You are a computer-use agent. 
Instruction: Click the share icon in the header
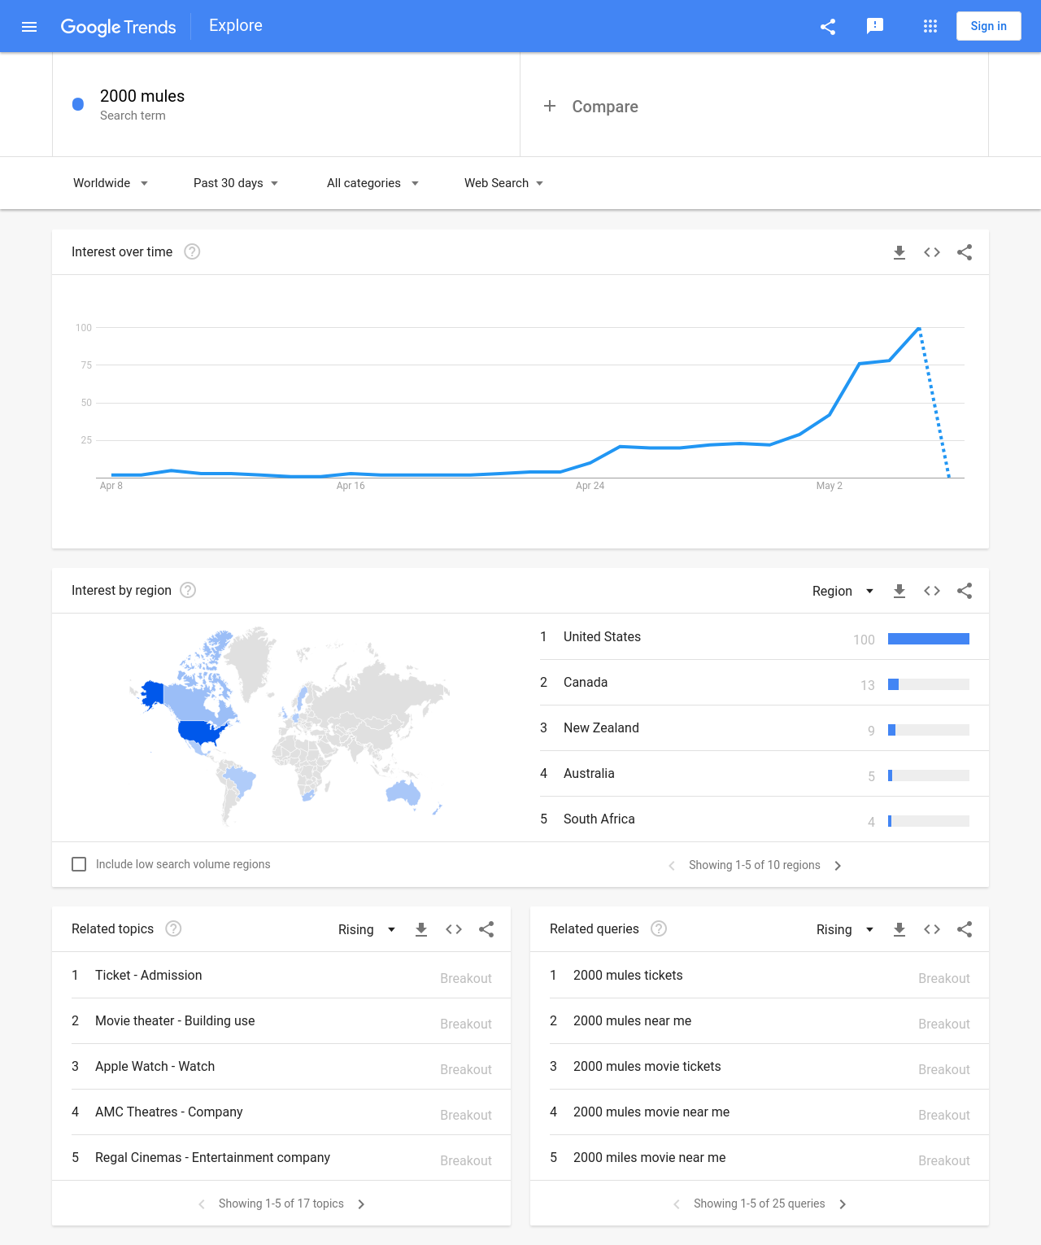pyautogui.click(x=828, y=26)
